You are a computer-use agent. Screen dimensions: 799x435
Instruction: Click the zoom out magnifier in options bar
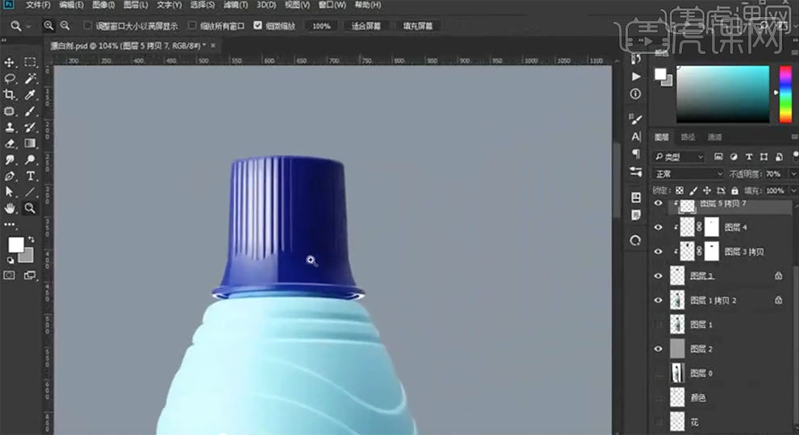click(x=65, y=26)
